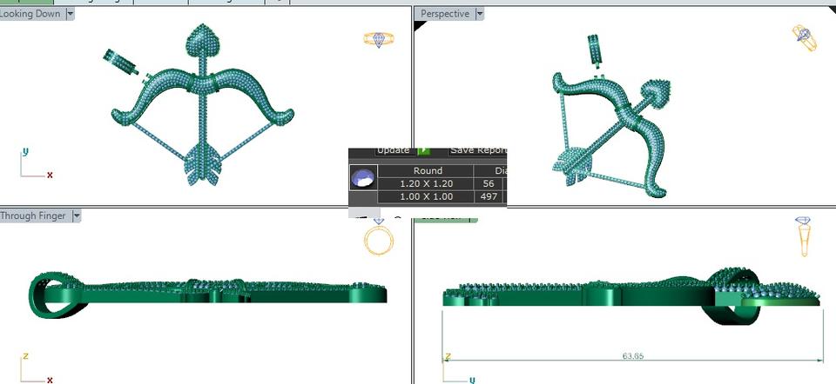Click the 63.65 dimension label
836x384 pixels.
point(632,356)
